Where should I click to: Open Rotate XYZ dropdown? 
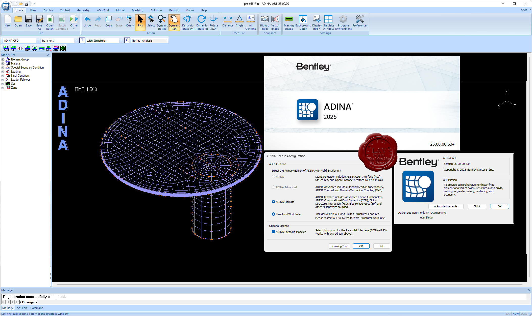[x=213, y=22]
